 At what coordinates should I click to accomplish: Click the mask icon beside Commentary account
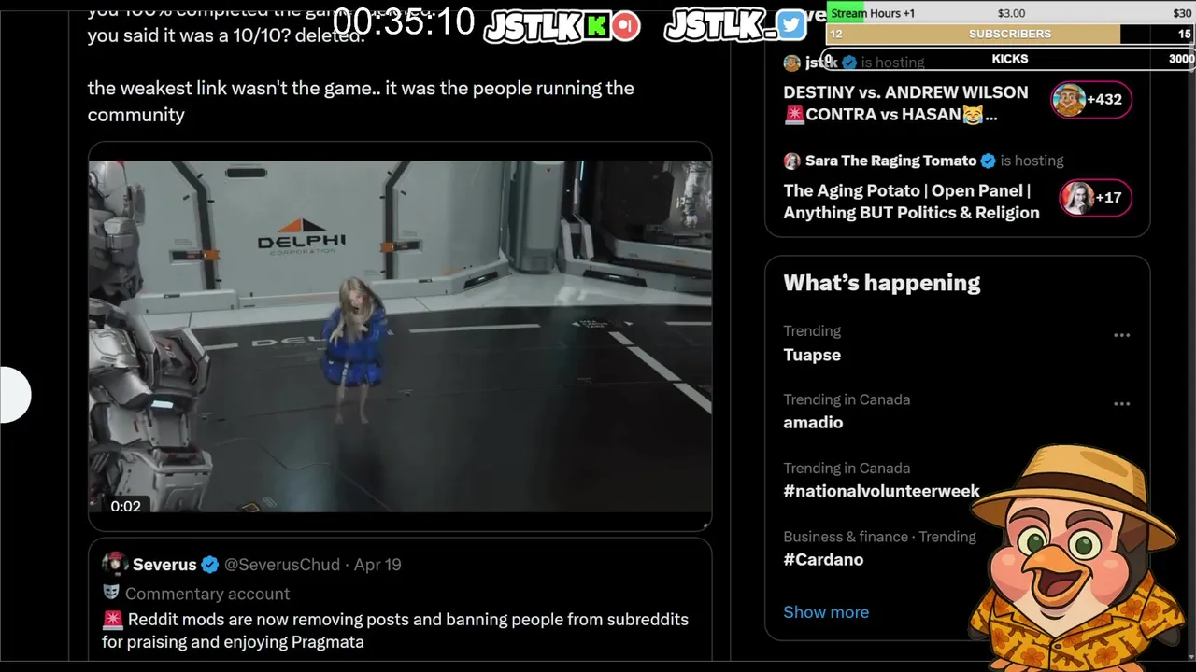(x=111, y=594)
